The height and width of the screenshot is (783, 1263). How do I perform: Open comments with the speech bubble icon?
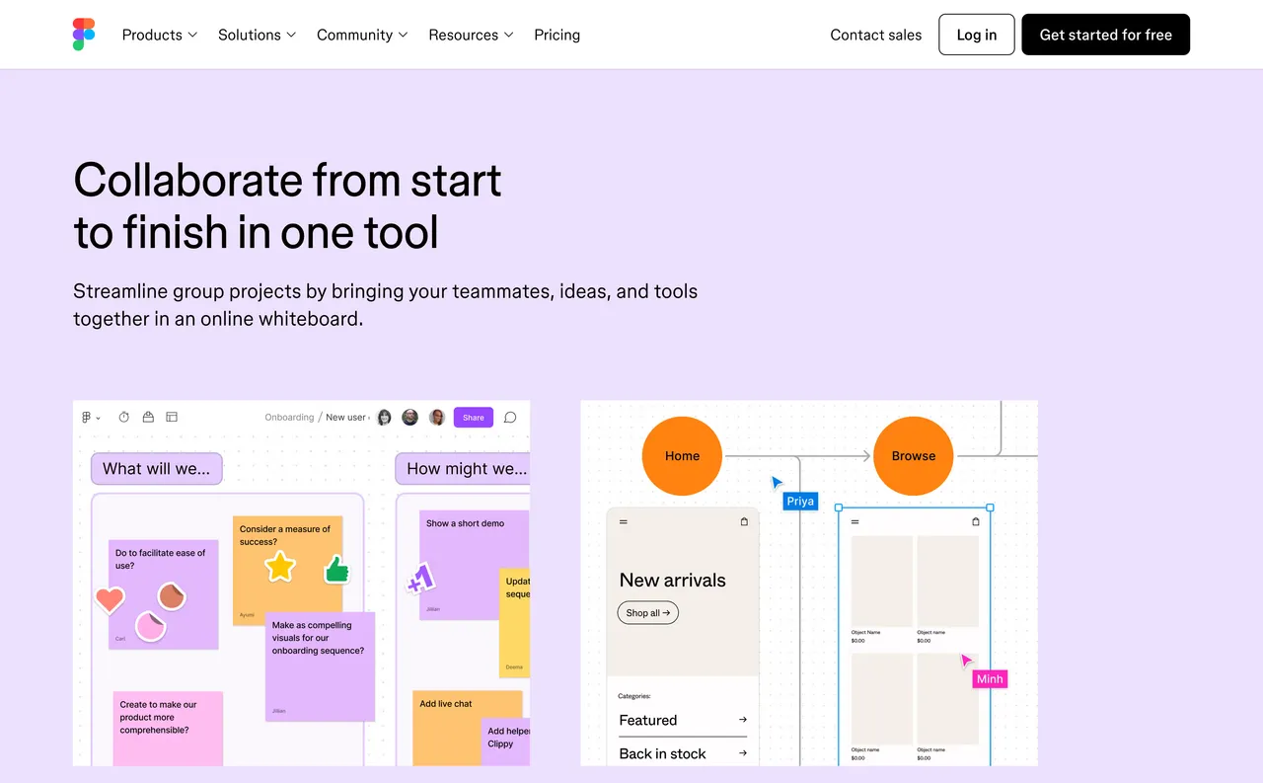(510, 418)
